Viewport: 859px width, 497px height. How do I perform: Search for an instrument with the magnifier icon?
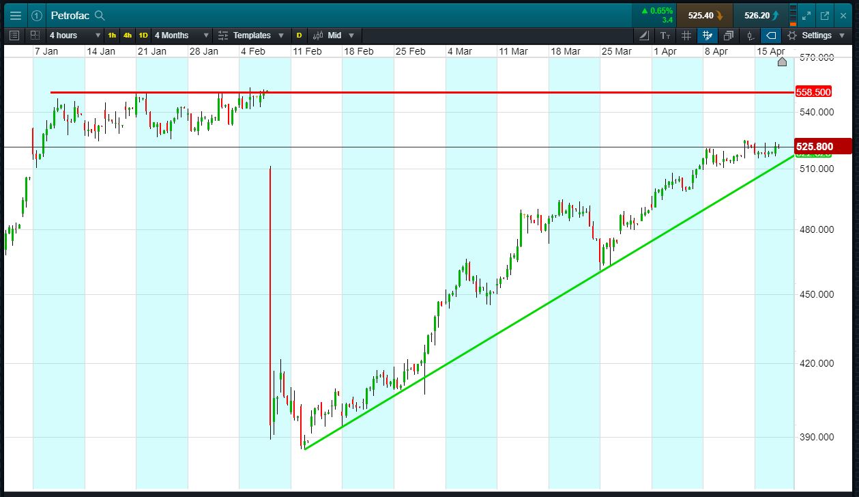[x=100, y=15]
